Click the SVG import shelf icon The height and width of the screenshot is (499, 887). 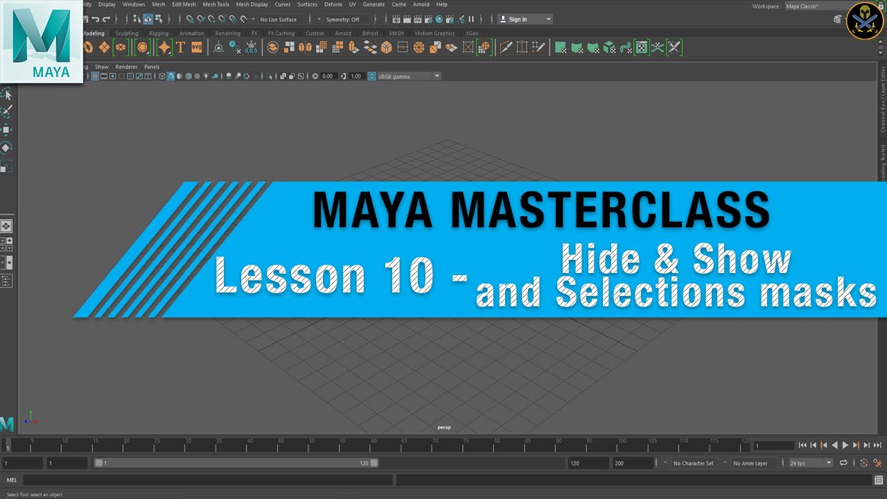(197, 47)
